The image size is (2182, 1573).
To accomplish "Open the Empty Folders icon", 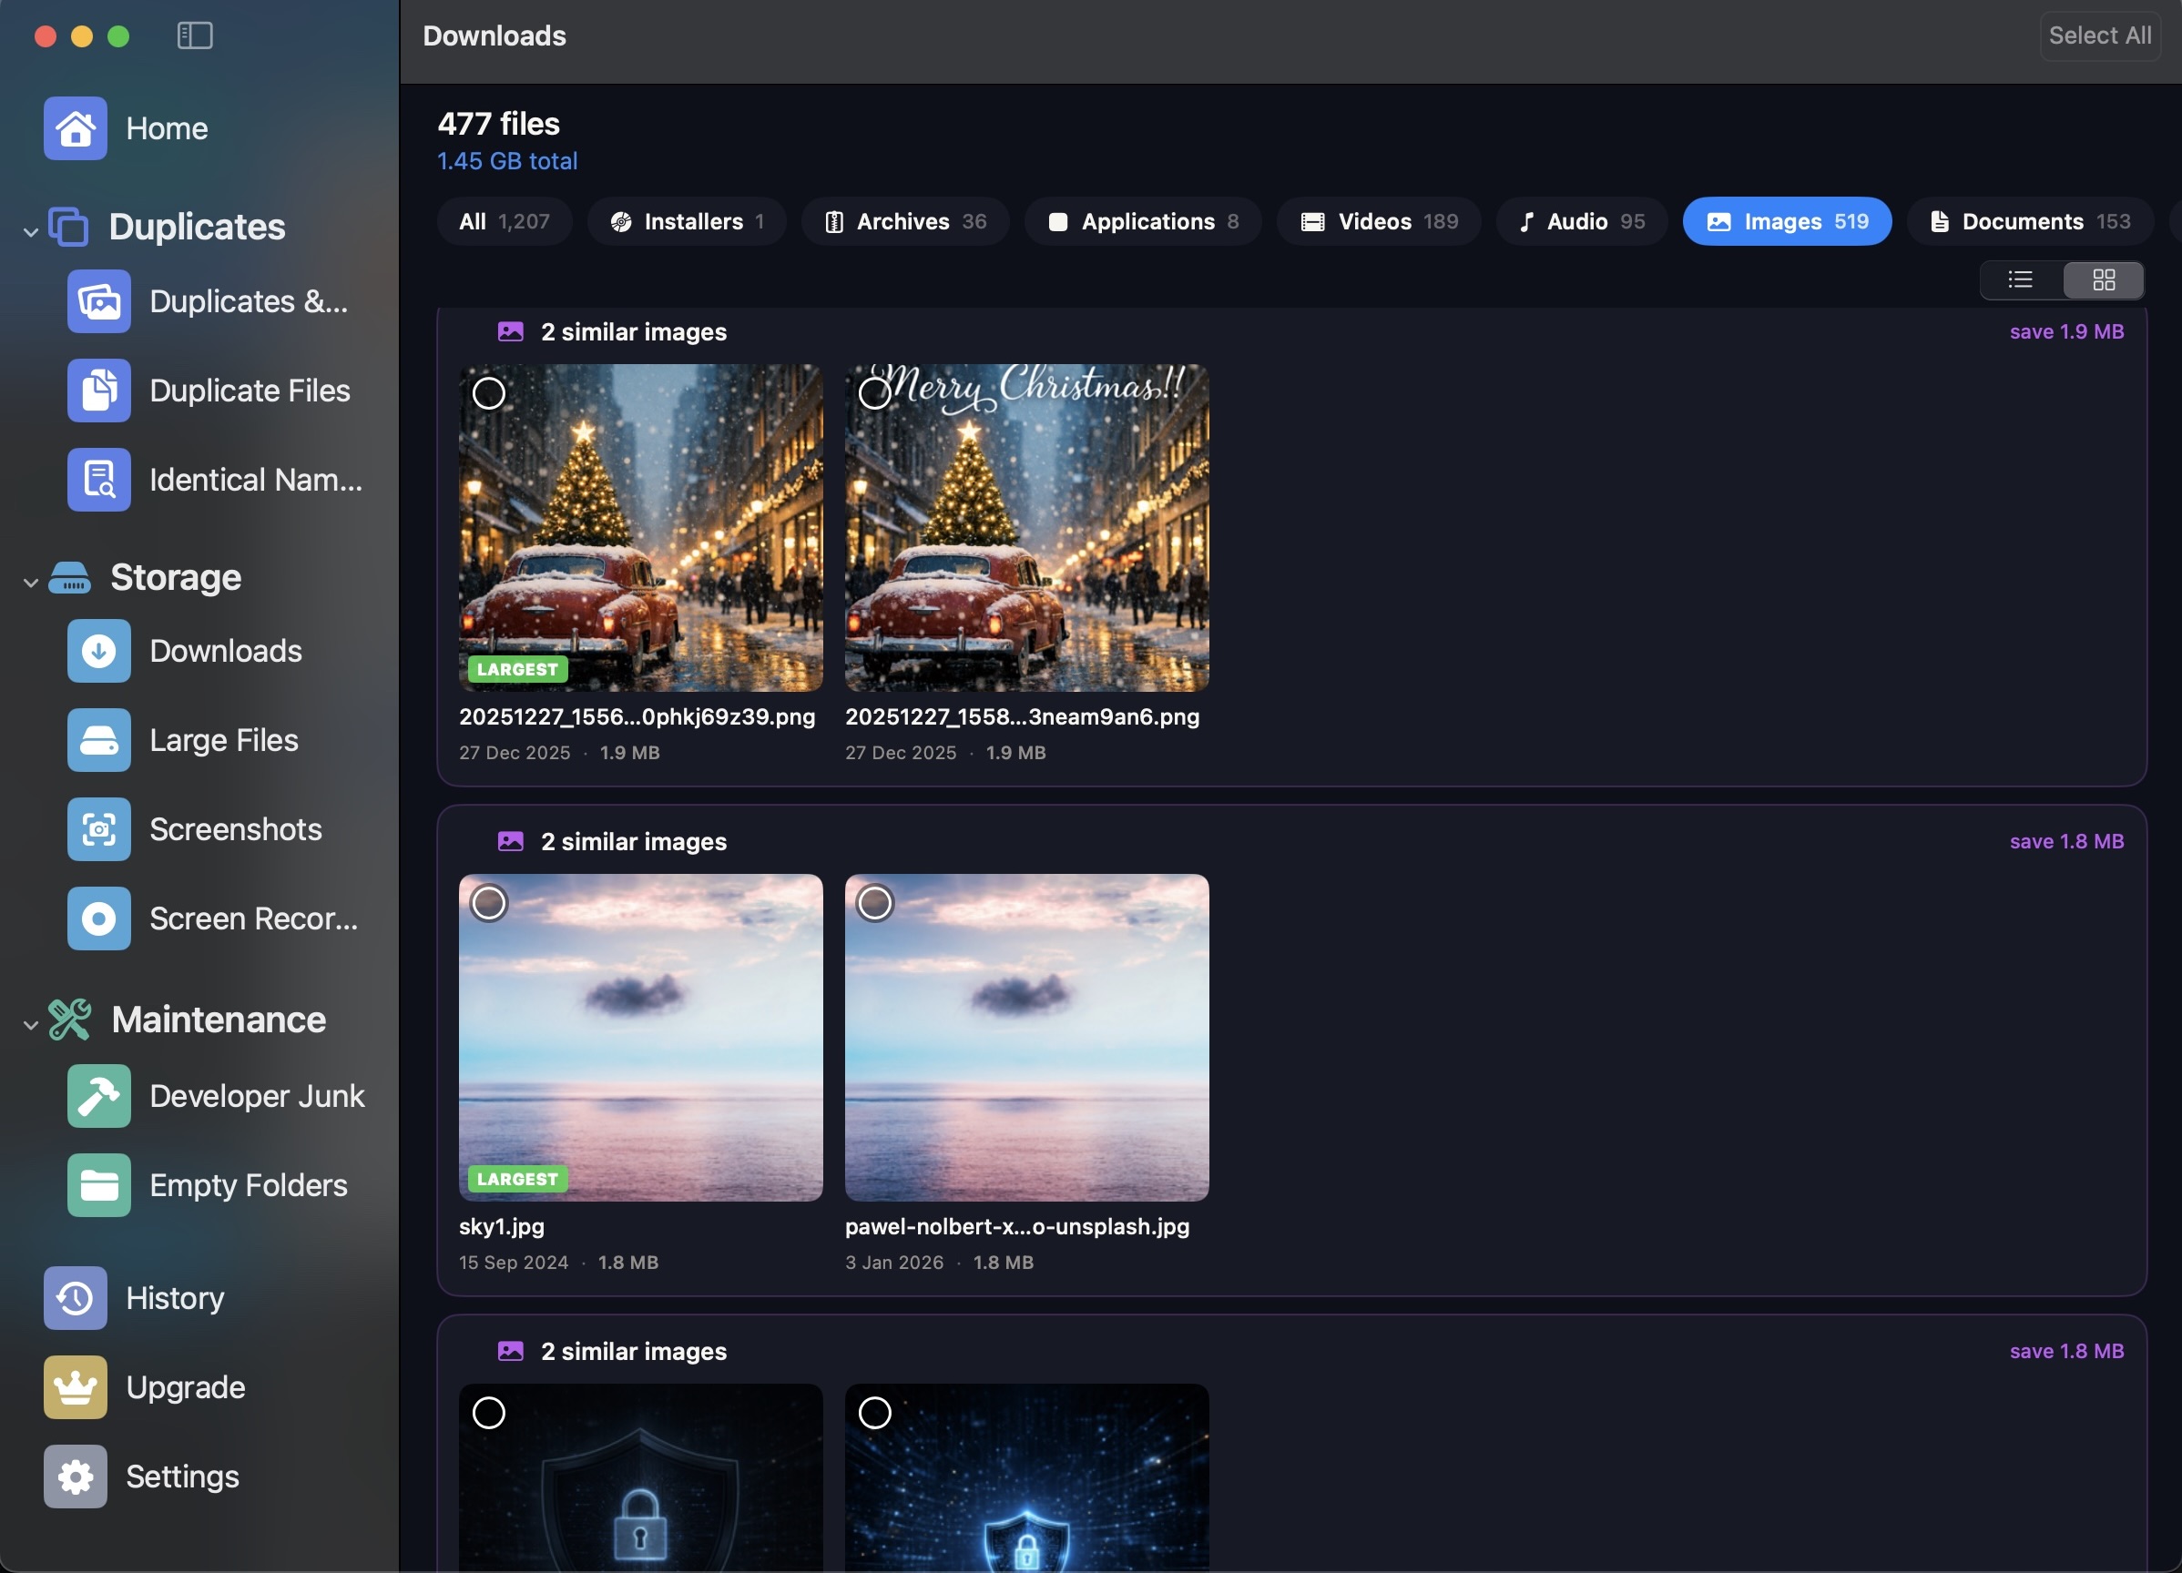I will 99,1185.
